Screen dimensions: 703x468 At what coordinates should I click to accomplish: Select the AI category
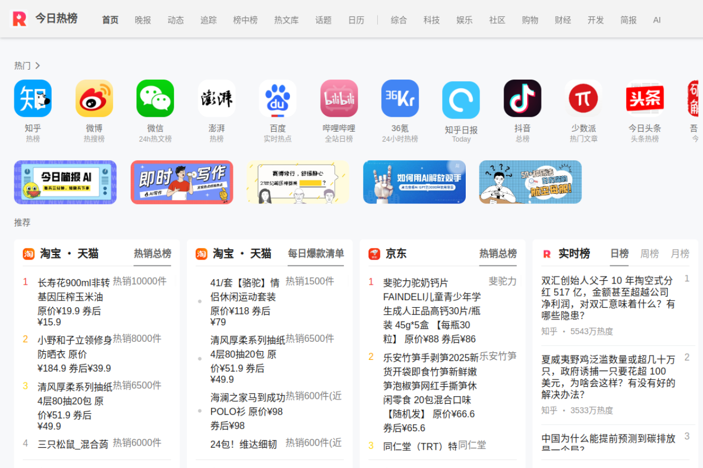pyautogui.click(x=657, y=20)
